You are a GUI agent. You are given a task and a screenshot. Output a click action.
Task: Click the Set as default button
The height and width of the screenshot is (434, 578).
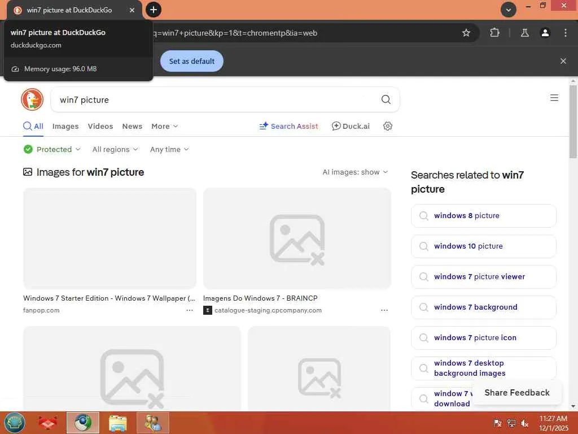192,61
